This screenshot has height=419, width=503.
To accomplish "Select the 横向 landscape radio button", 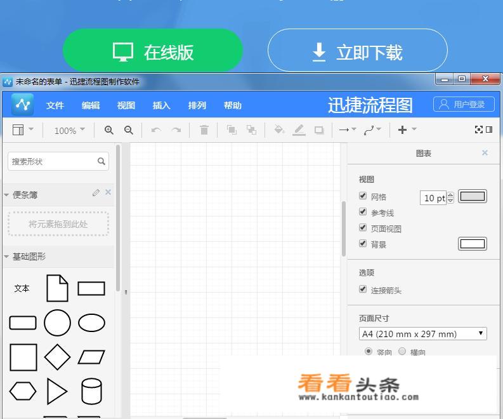I will (402, 351).
